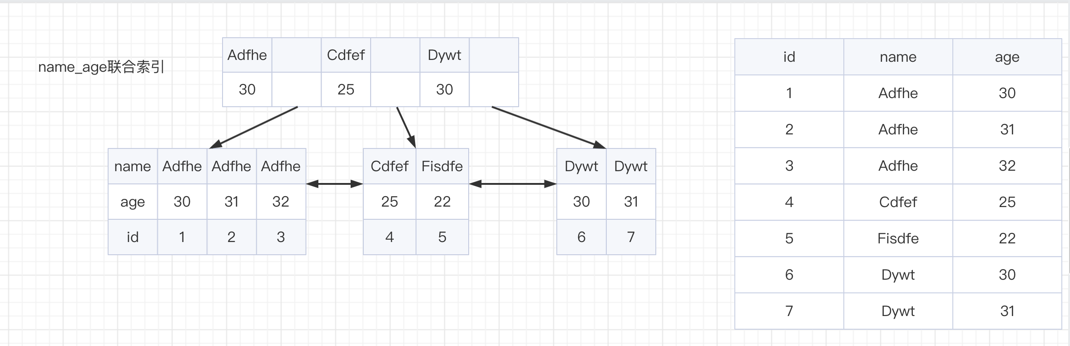The width and height of the screenshot is (1070, 346).
Task: Select the Fisdfe name cell in data table
Action: click(898, 238)
